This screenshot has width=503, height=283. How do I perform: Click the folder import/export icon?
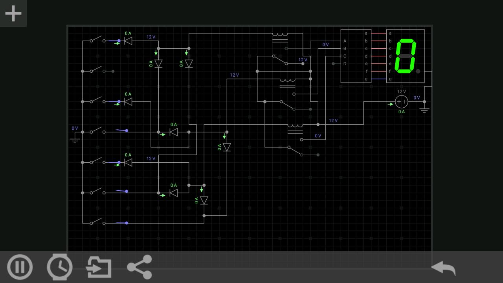click(99, 267)
